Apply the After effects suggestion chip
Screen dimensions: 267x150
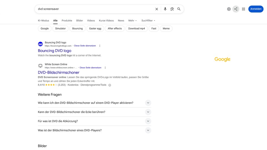click(115, 29)
